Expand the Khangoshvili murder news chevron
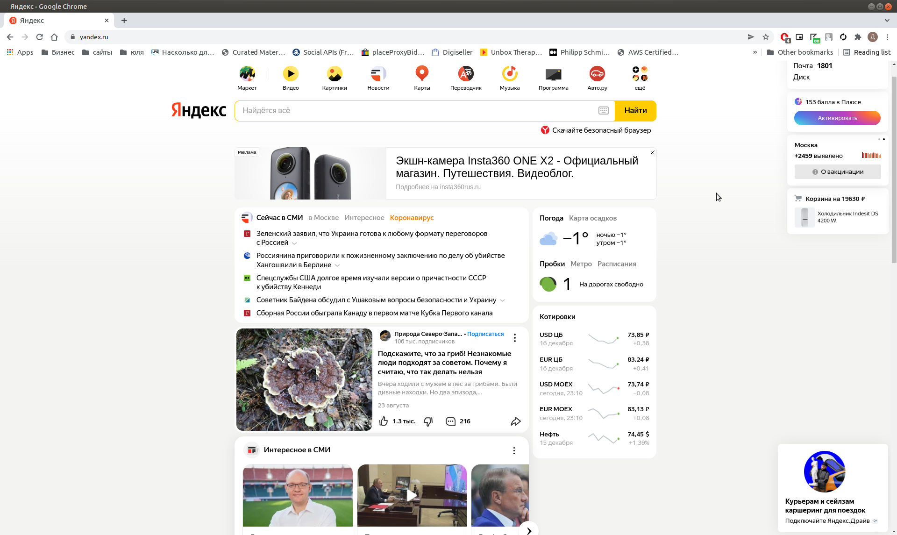This screenshot has height=535, width=897. 337,265
